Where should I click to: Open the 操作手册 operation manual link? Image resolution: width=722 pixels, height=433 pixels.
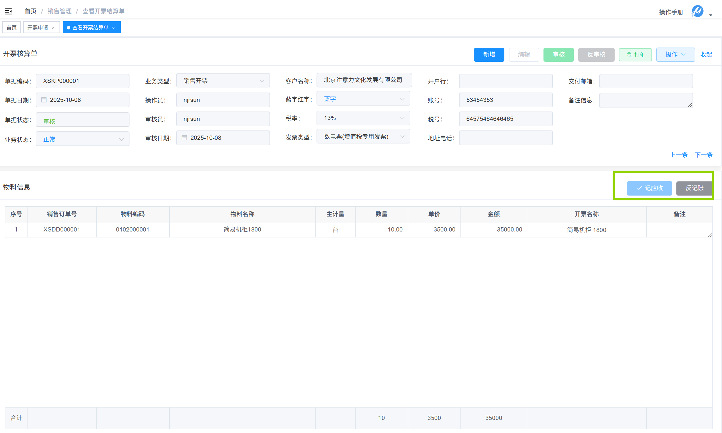click(671, 12)
